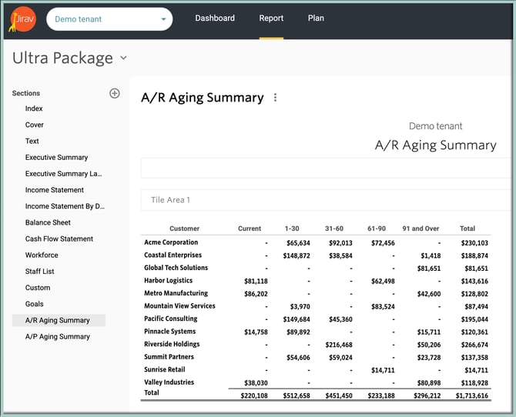The width and height of the screenshot is (516, 417).
Task: Open the Report tab
Action: (x=271, y=18)
